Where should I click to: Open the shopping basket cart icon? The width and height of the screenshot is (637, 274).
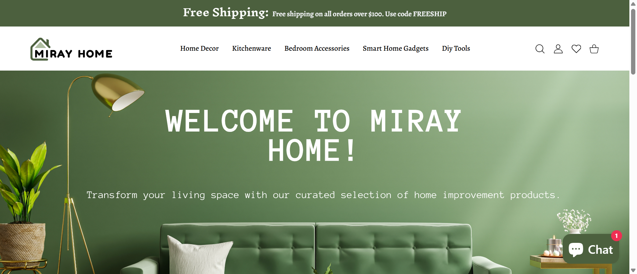click(594, 49)
